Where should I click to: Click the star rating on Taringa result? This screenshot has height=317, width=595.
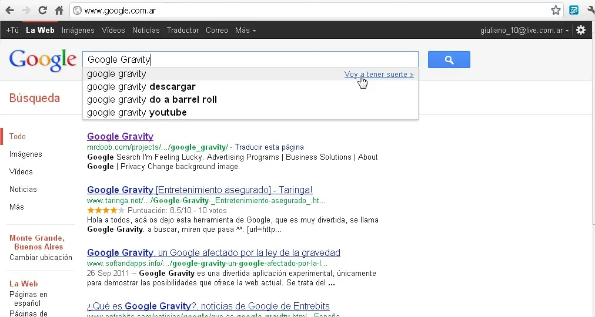coord(105,210)
